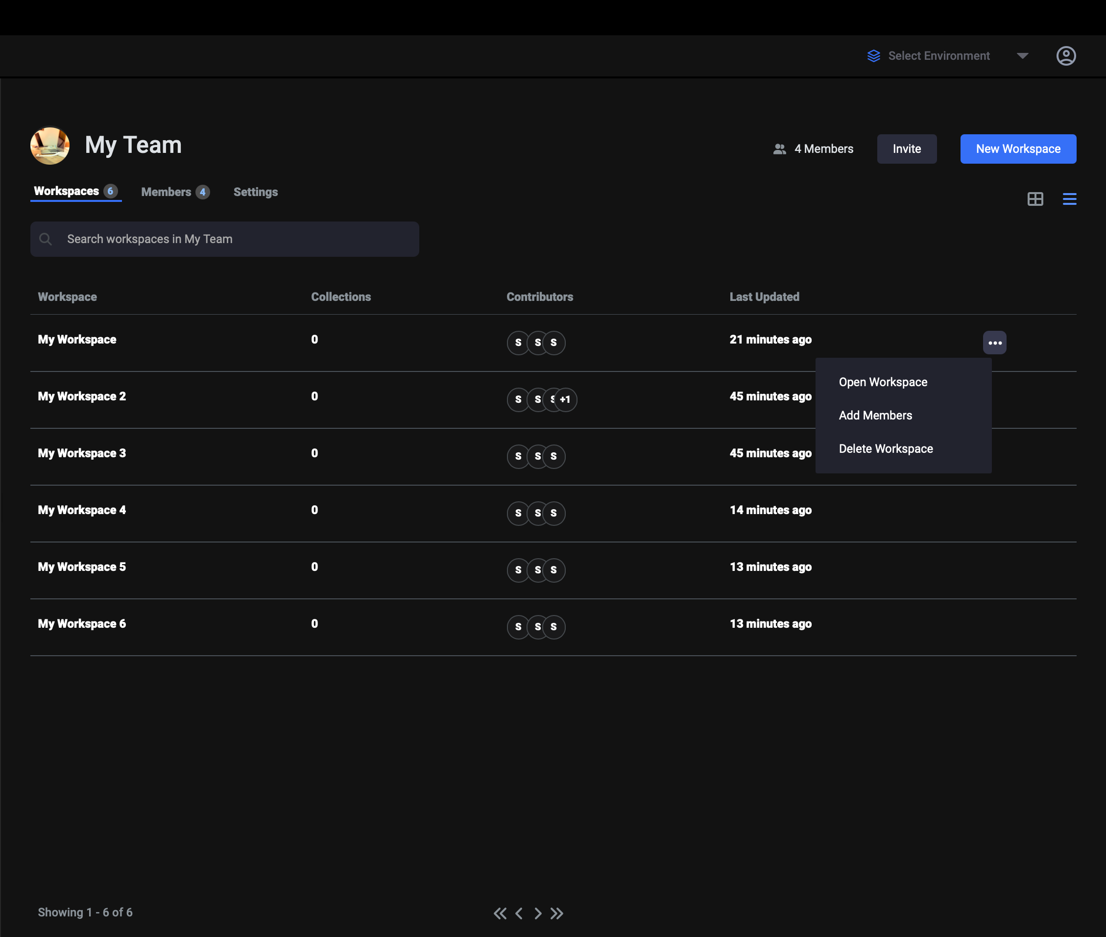The width and height of the screenshot is (1106, 937).
Task: Click the My Team avatar image
Action: click(x=50, y=145)
